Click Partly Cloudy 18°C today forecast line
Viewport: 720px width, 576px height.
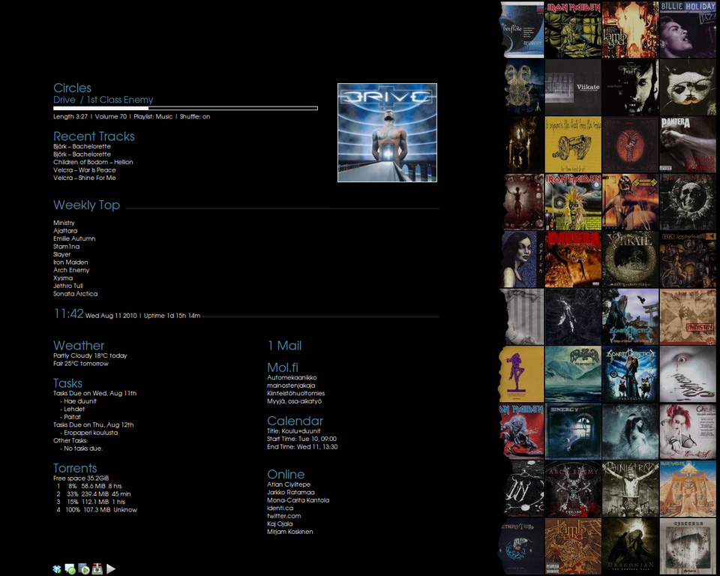(x=90, y=355)
